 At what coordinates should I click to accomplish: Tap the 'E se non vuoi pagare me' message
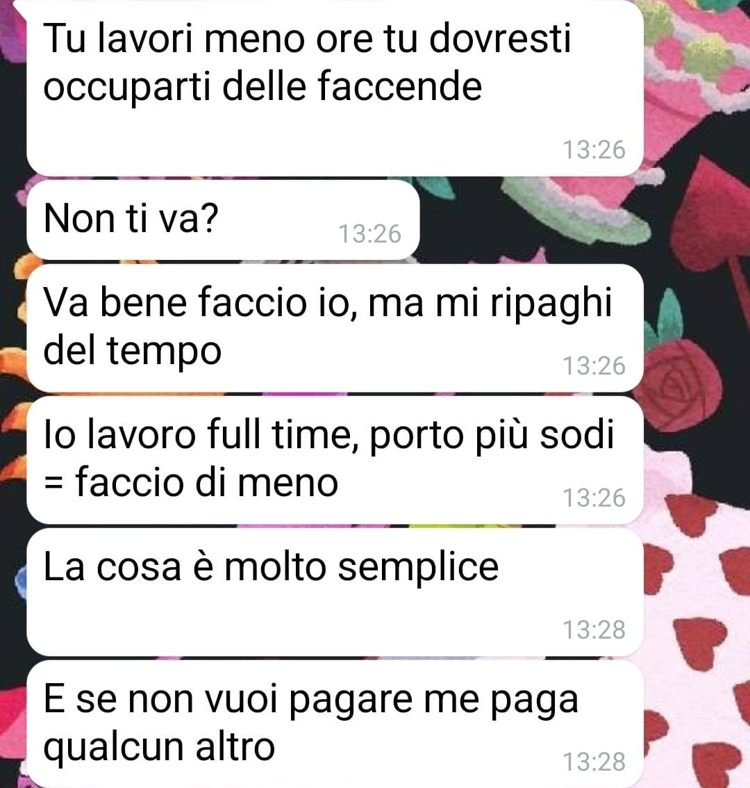[335, 723]
